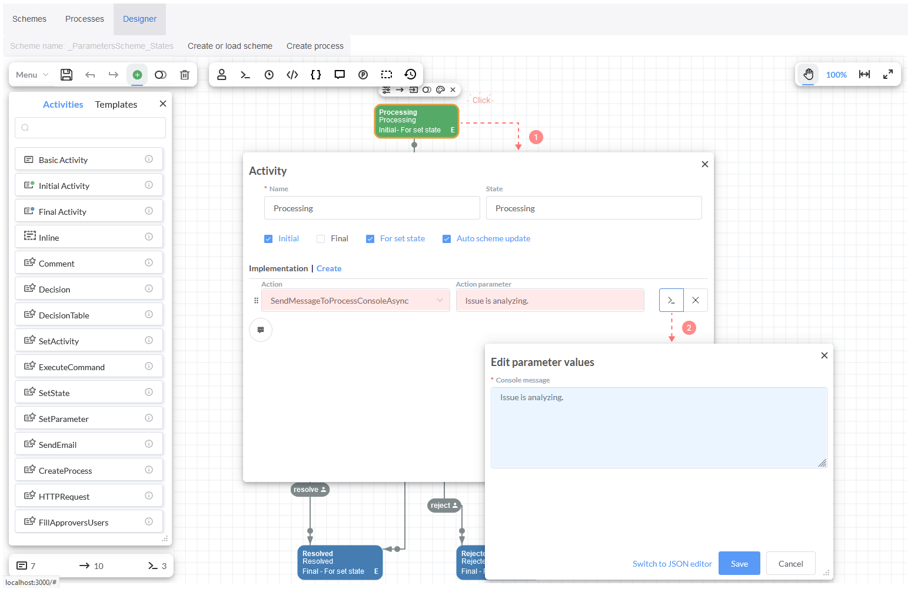Close the Edit parameter values dialog
This screenshot has width=911, height=592.
pos(824,355)
